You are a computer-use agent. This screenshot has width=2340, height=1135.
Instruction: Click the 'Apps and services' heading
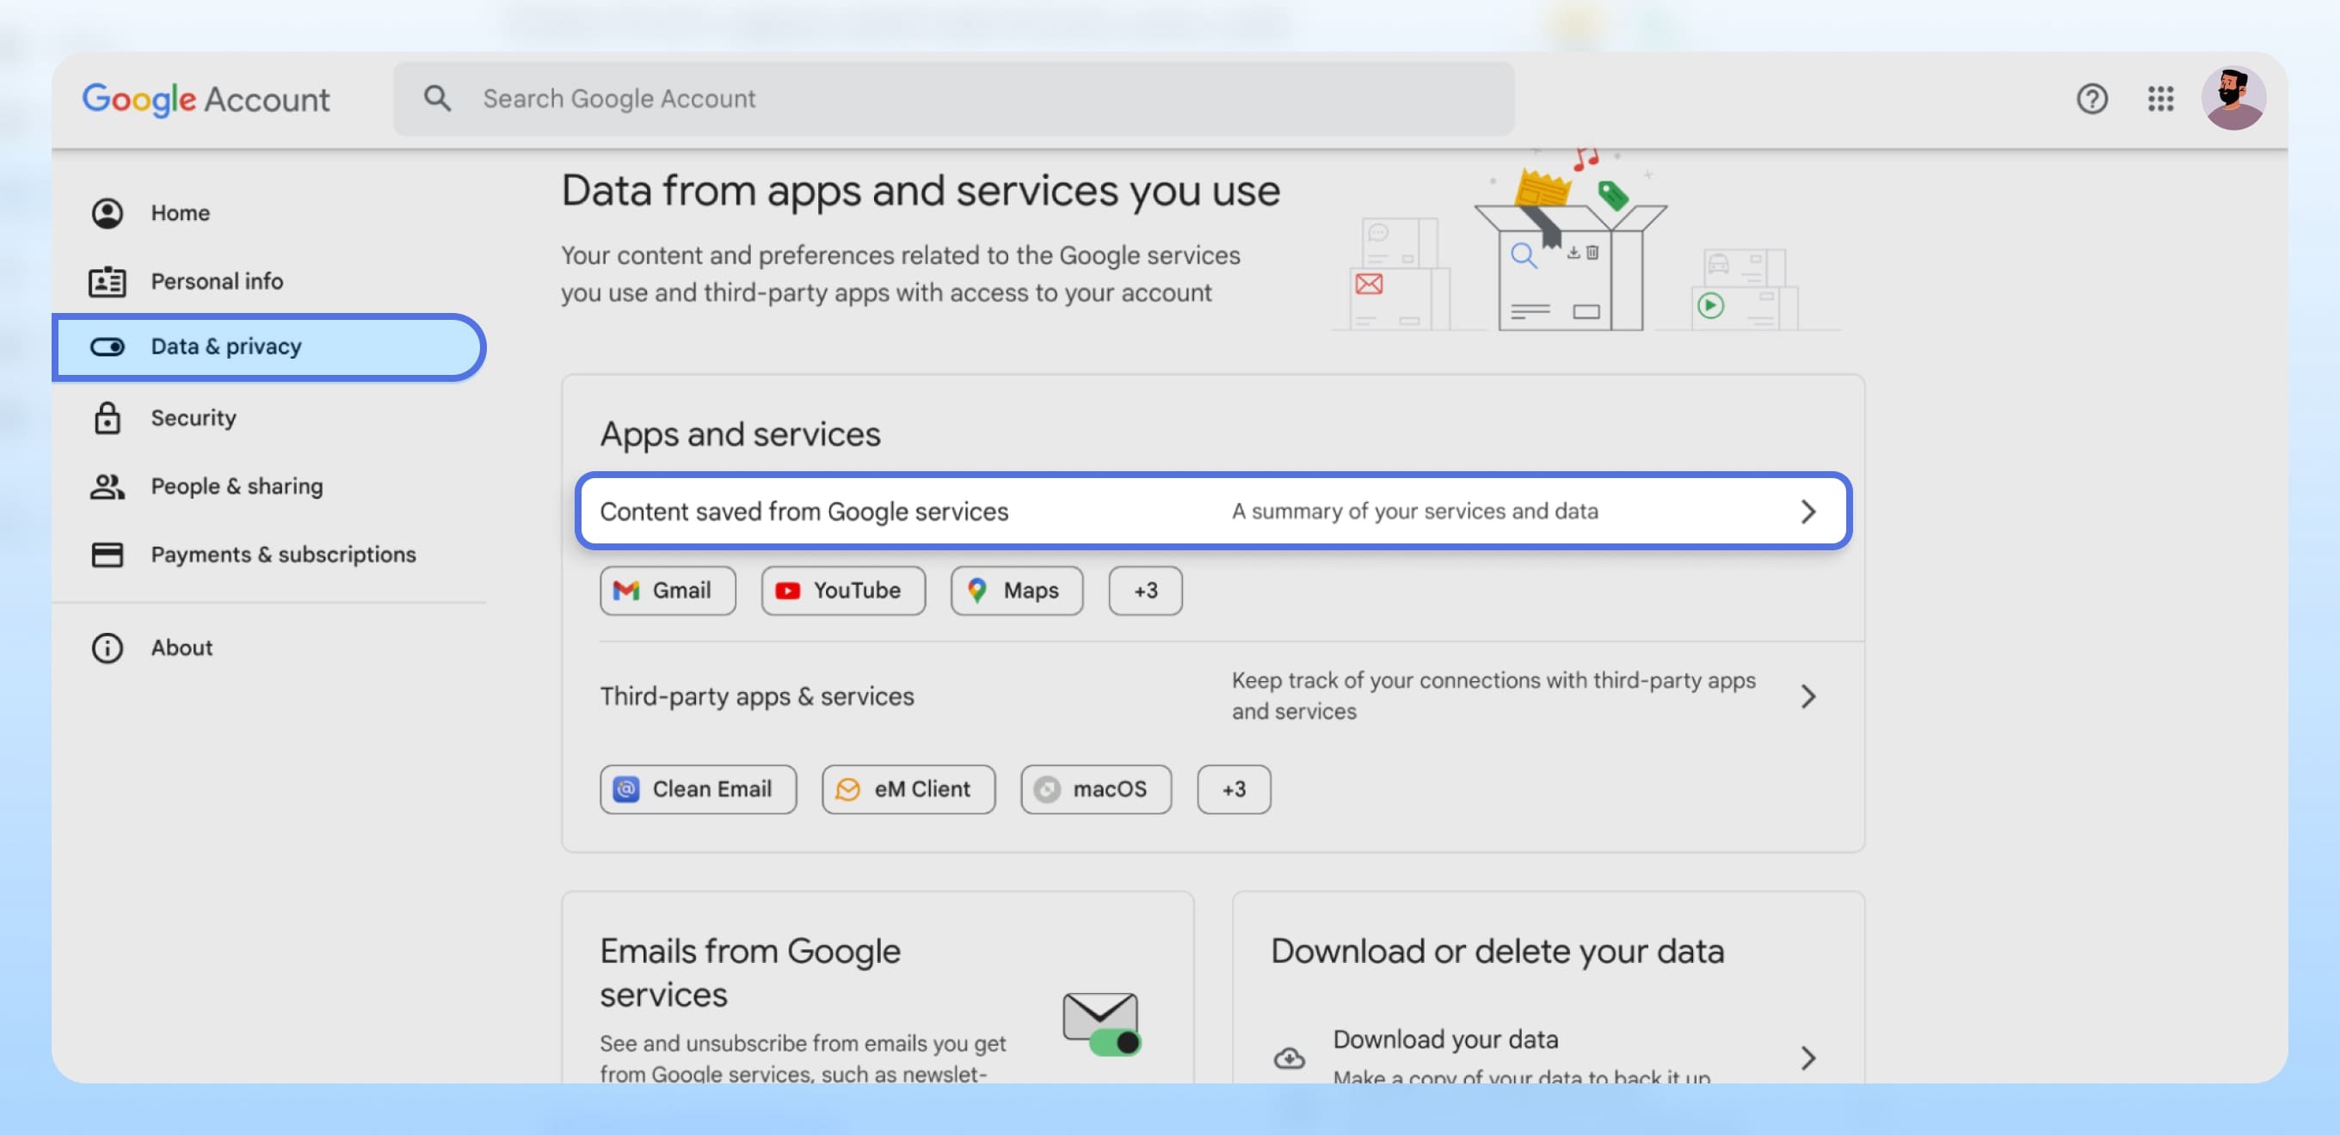pos(740,435)
